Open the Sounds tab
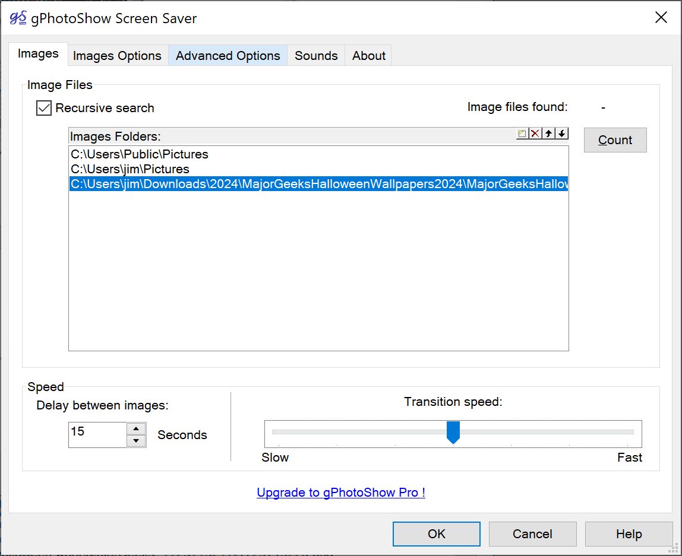This screenshot has width=682, height=556. coord(316,56)
